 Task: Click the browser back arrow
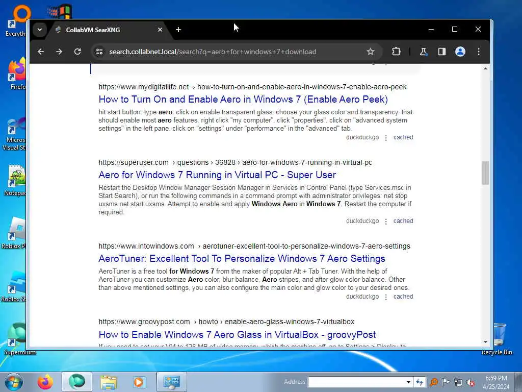point(41,52)
